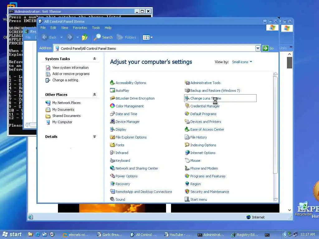Image resolution: width=319 pixels, height=239 pixels.
Task: Open File History icon
Action: (187, 137)
